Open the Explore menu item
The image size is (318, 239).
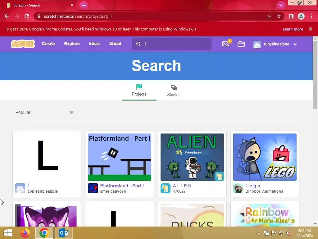(72, 44)
